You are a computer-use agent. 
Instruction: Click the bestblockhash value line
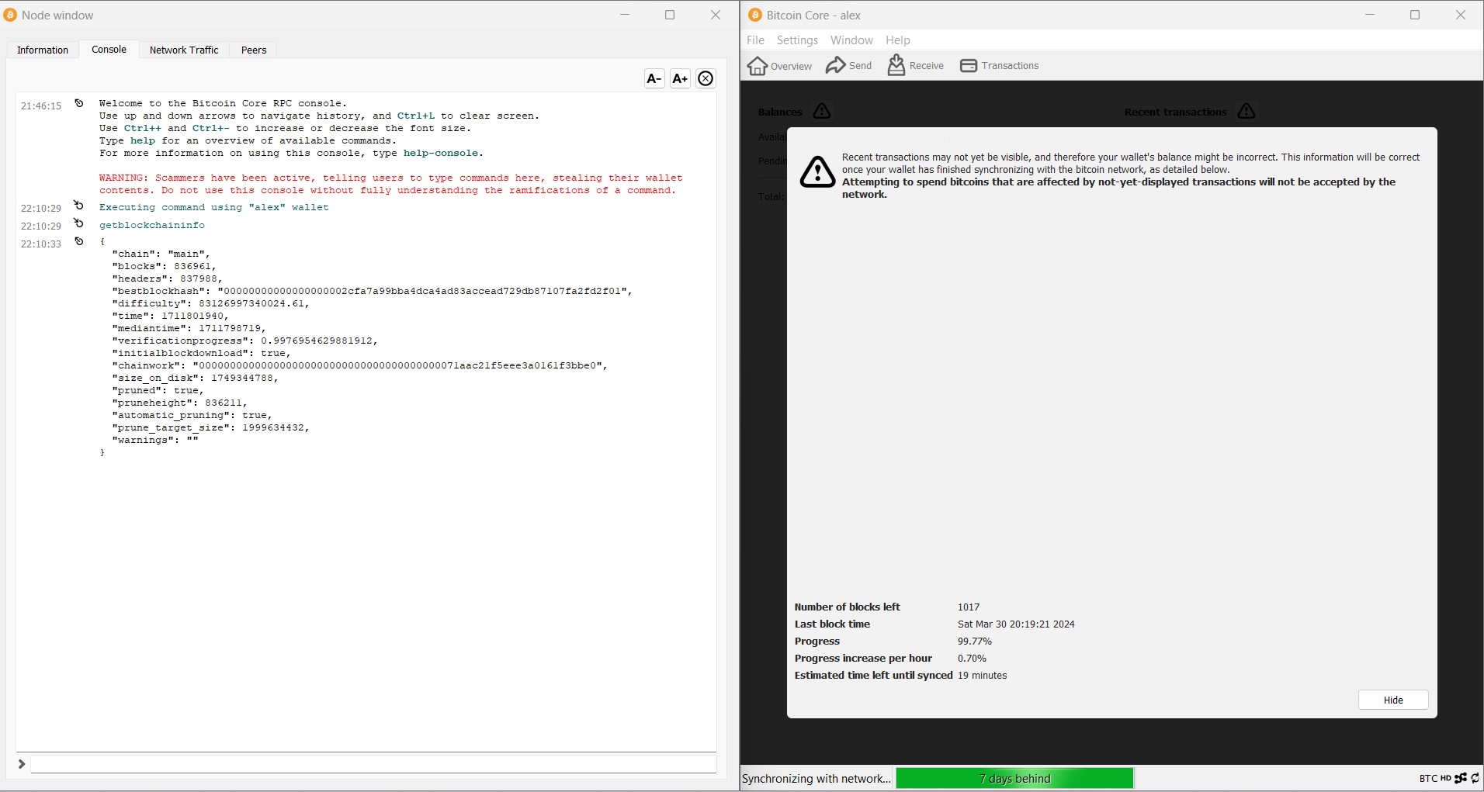[373, 291]
